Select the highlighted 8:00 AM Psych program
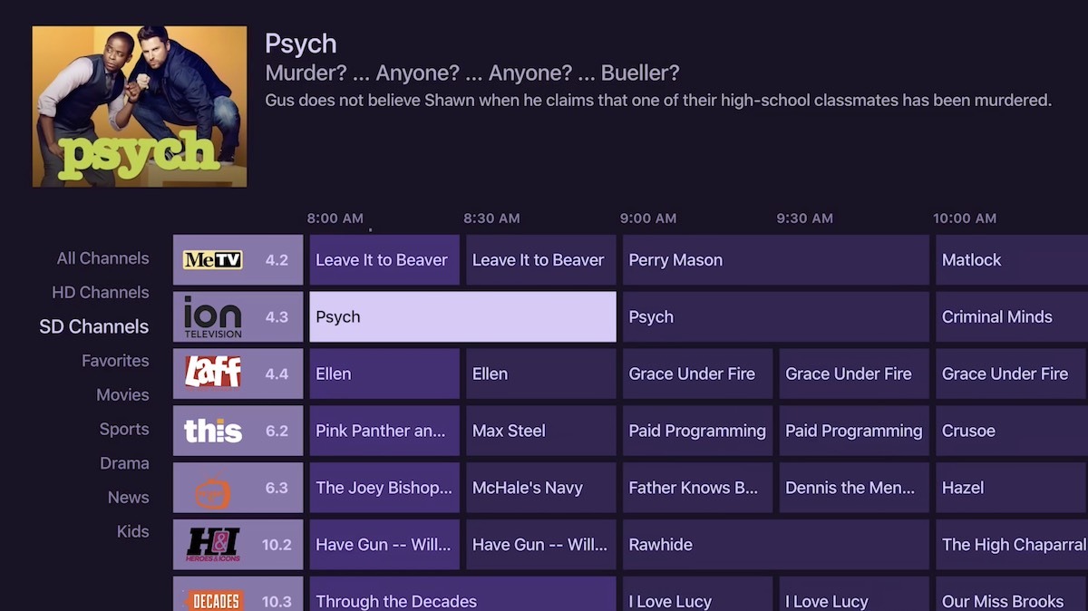Screen dimensions: 1088x611 (462, 316)
